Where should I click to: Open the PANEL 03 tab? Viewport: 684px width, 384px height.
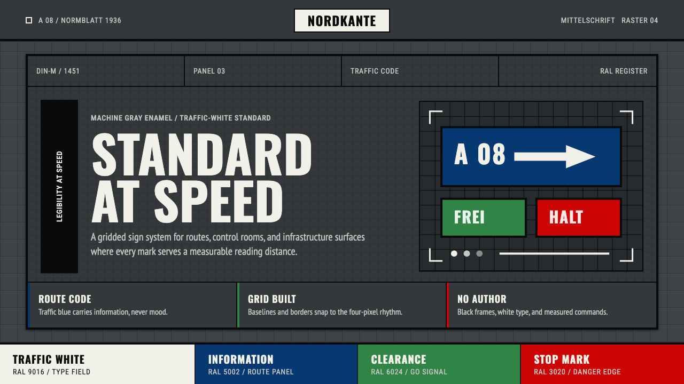263,71
